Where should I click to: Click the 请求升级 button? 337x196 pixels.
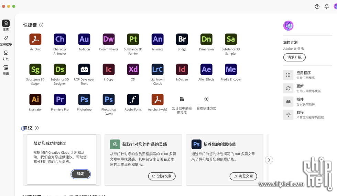pyautogui.click(x=294, y=57)
